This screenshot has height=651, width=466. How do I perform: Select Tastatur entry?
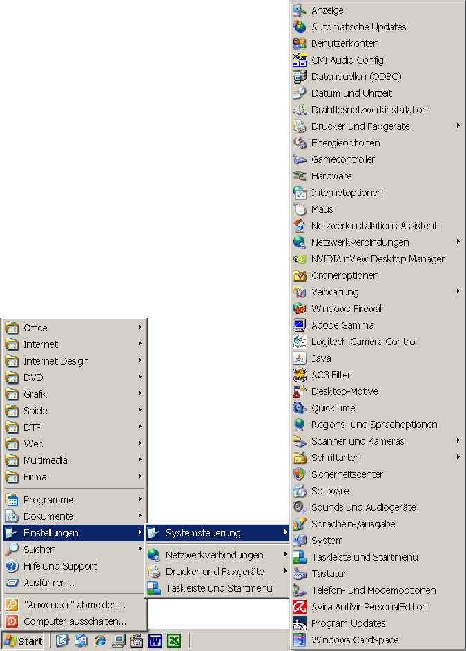378,574
